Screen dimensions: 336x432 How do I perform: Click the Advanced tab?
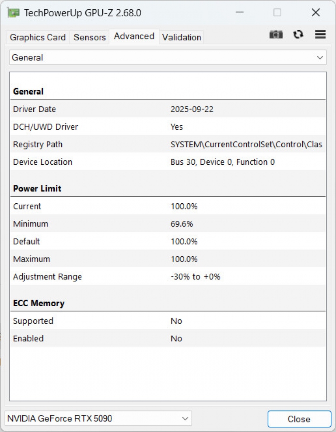click(x=134, y=36)
